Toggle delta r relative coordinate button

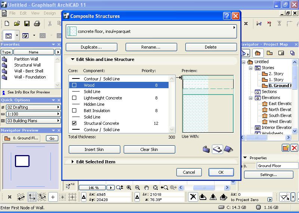tap(137, 197)
